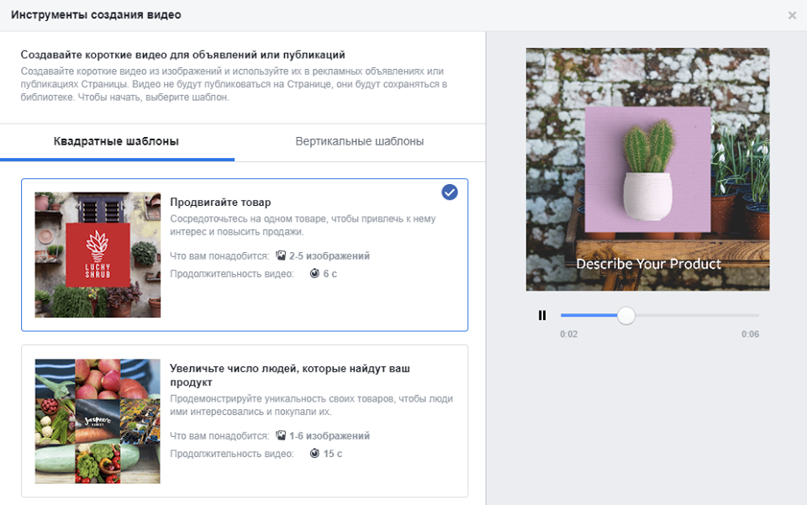Viewport: 807px width, 505px height.
Task: Pause the video preview playback
Action: (x=542, y=316)
